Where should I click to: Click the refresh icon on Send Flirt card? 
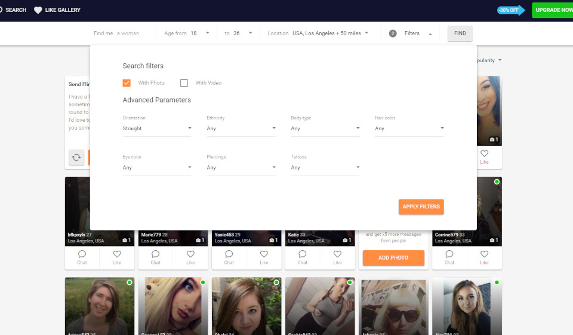[x=76, y=158]
